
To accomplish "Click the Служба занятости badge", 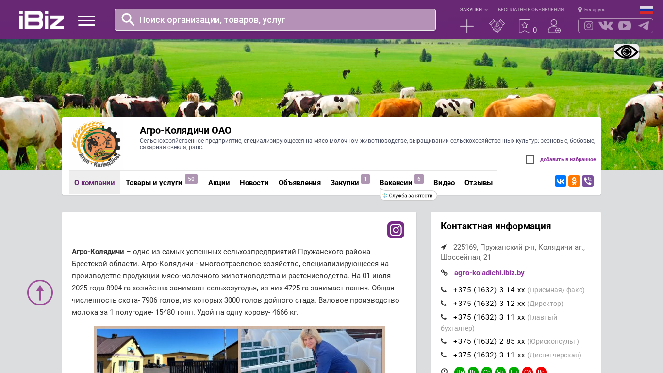I will coord(408,195).
